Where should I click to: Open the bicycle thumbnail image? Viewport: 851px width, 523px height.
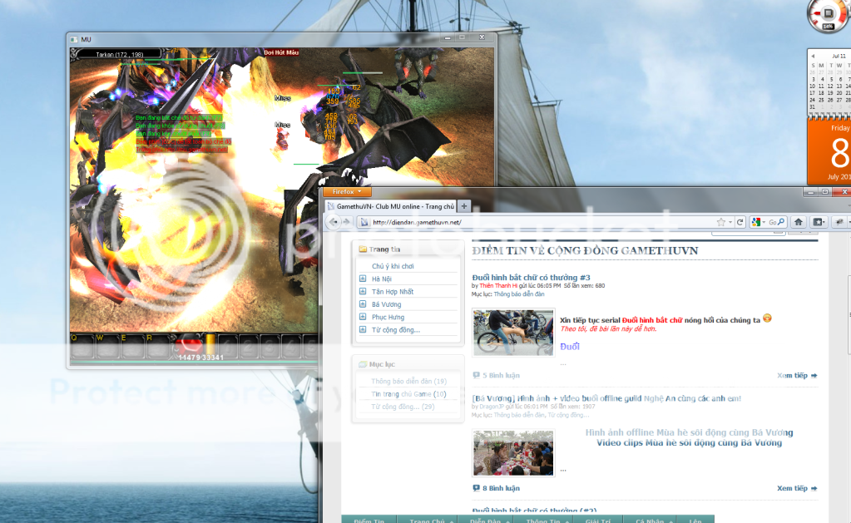click(x=513, y=333)
